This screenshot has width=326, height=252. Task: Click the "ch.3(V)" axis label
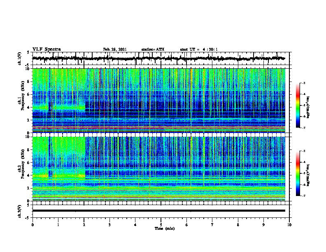(x=20, y=211)
